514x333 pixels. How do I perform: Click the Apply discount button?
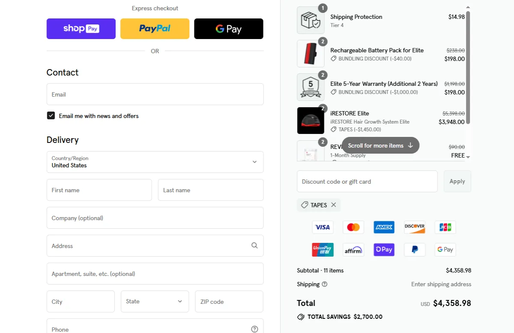[x=457, y=182]
